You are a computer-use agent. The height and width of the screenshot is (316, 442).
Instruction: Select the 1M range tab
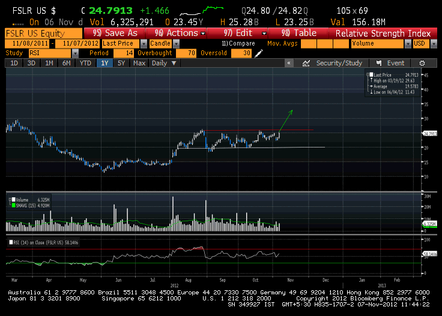(x=49, y=63)
